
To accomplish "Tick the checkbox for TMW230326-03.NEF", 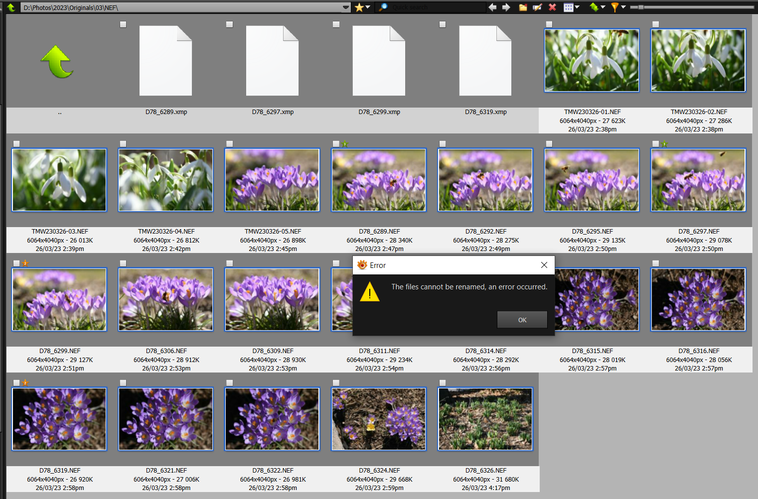I will pyautogui.click(x=16, y=144).
